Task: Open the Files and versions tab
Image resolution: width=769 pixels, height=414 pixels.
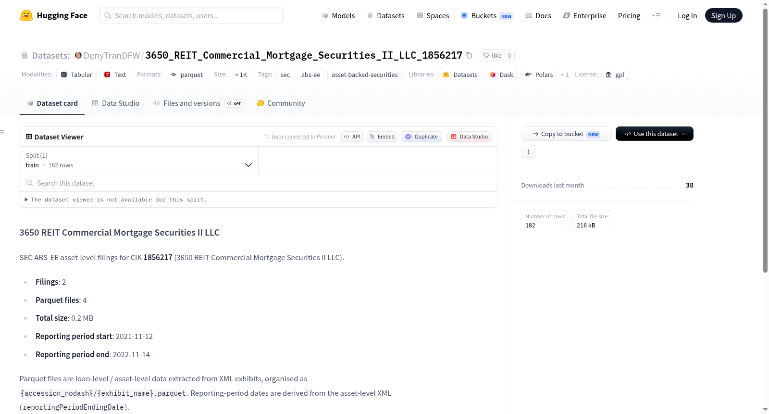Action: click(x=198, y=103)
